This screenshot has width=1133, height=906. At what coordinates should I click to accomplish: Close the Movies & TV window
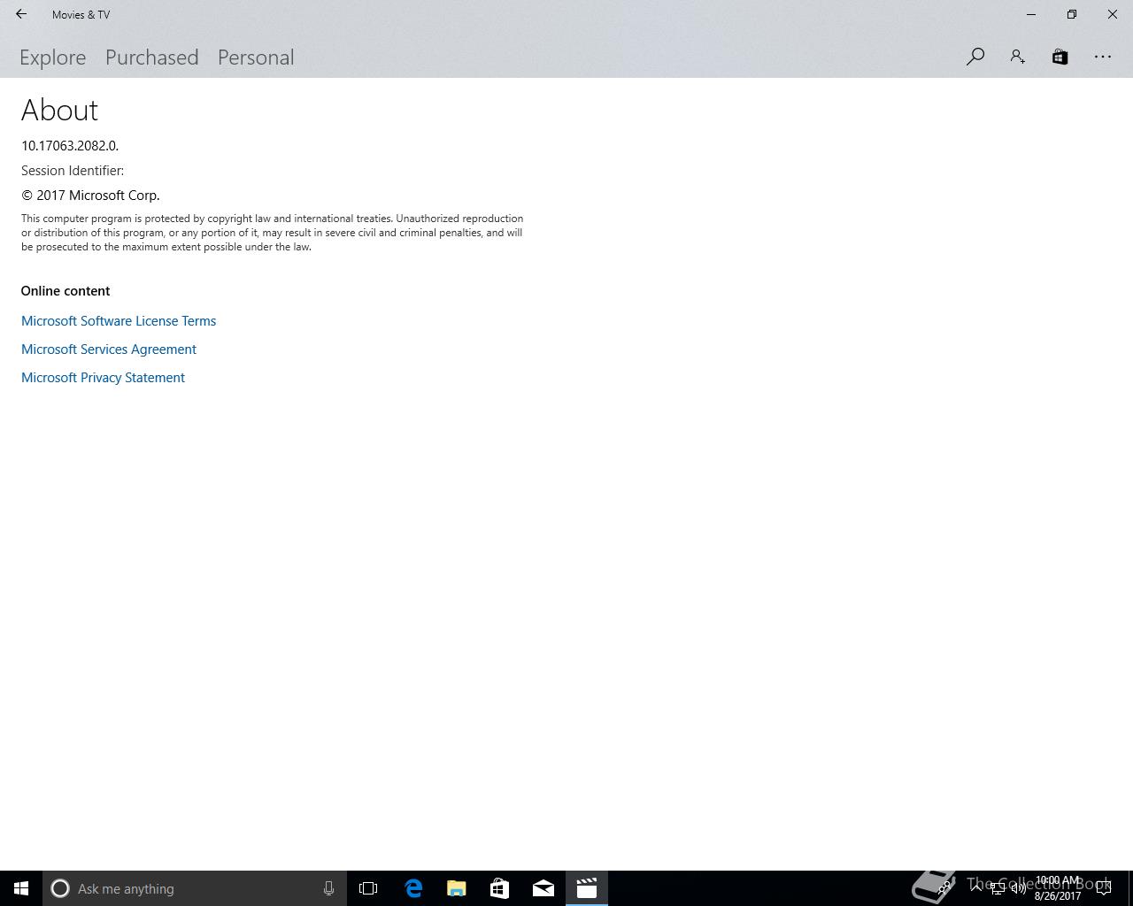pyautogui.click(x=1113, y=14)
